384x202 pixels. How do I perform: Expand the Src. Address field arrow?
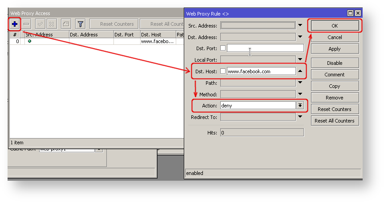point(300,25)
